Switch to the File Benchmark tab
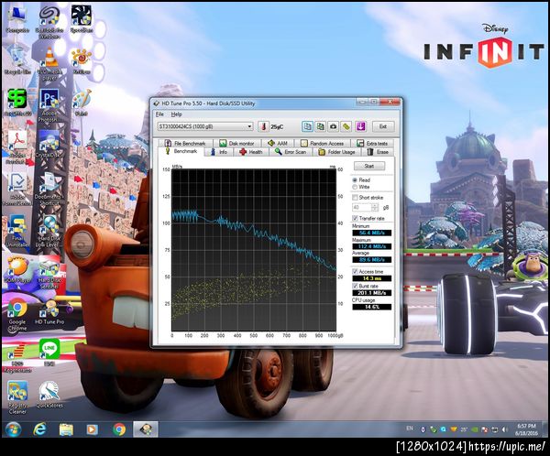Image resolution: width=550 pixels, height=456 pixels. click(185, 144)
